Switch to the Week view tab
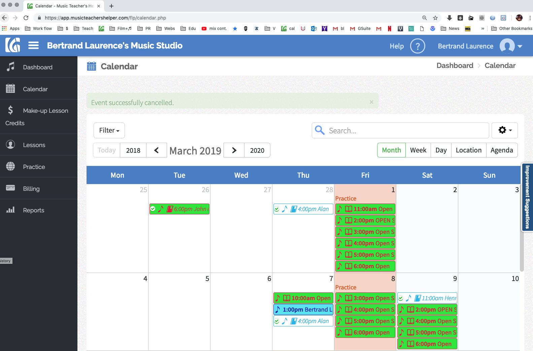Screen dimensions: 533x351 (x=418, y=150)
